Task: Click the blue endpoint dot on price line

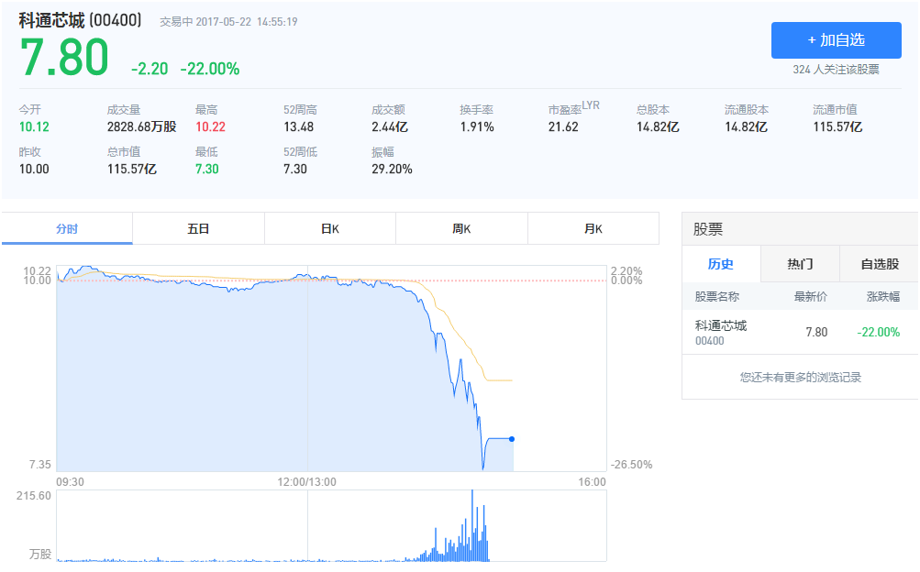Action: point(512,439)
